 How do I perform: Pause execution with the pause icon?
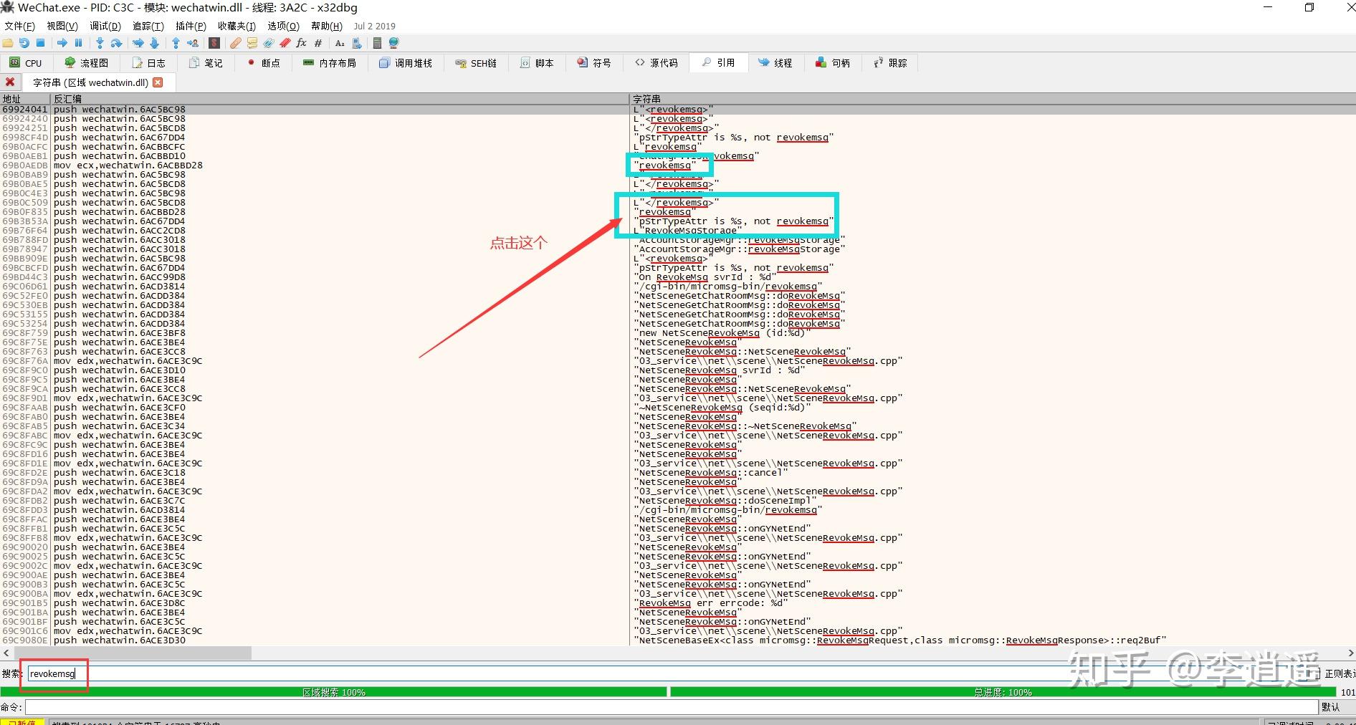(79, 43)
